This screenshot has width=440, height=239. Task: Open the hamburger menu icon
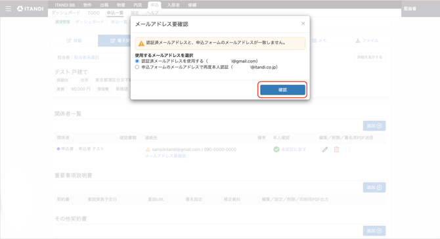pyautogui.click(x=9, y=9)
